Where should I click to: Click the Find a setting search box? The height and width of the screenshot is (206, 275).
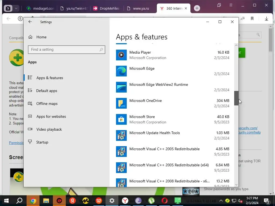click(67, 50)
